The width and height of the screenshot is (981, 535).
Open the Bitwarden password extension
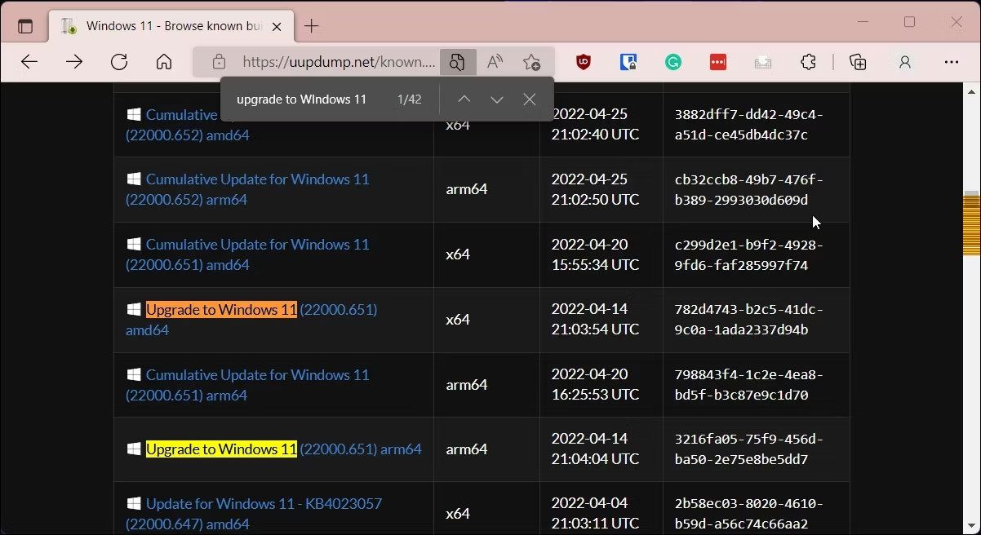pos(628,61)
